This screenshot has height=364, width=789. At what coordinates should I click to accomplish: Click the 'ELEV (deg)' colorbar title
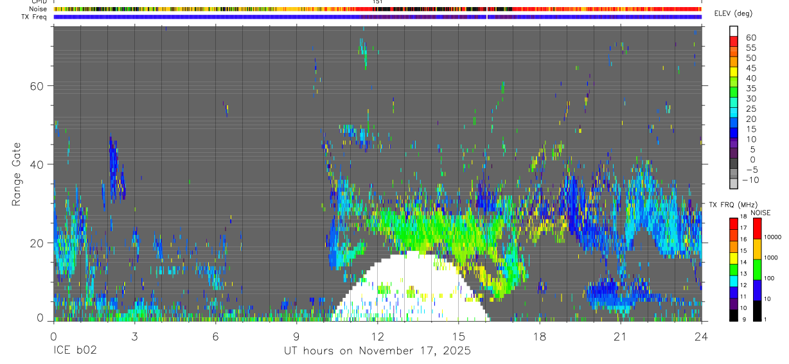[734, 13]
